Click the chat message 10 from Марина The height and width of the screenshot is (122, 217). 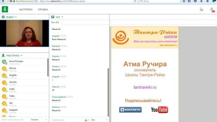(x=53, y=90)
